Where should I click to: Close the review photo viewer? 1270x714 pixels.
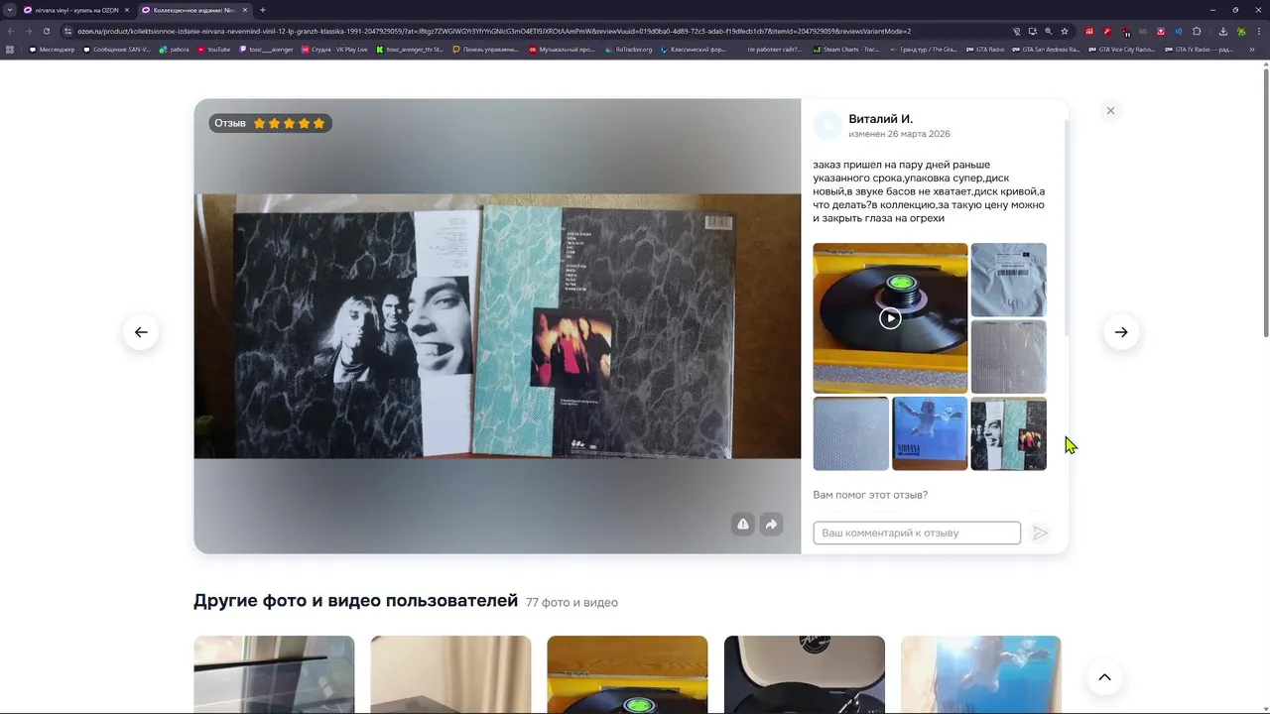pyautogui.click(x=1110, y=110)
